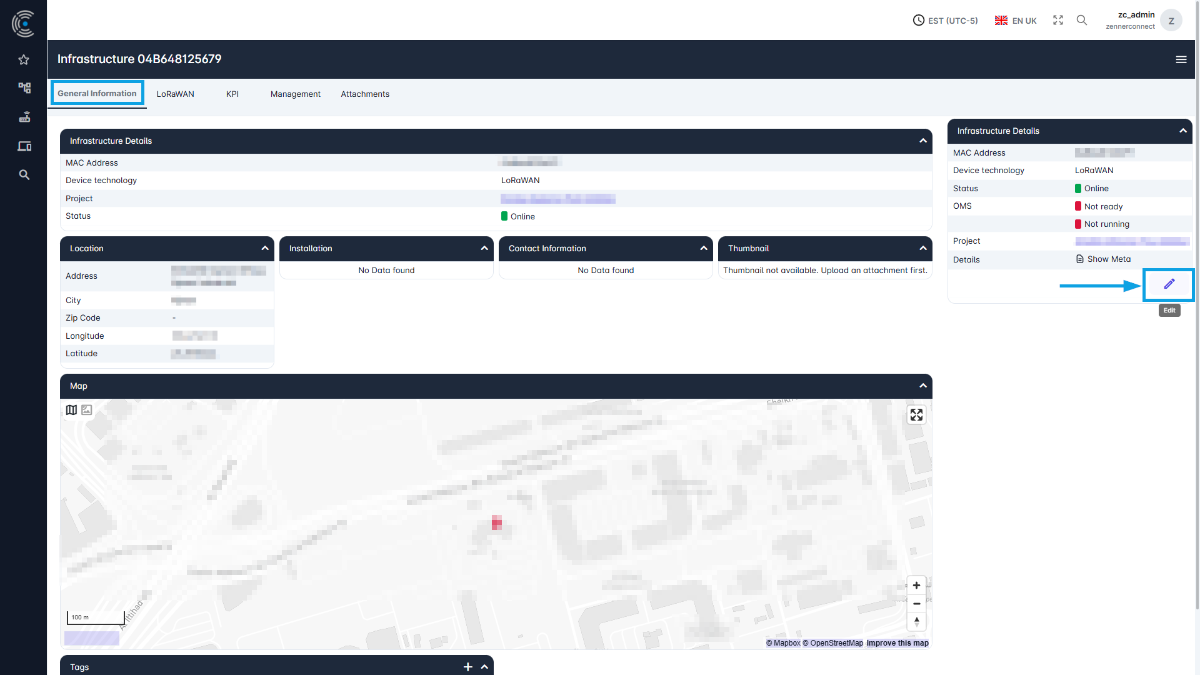1200x675 pixels.
Task: Switch map to satellite imagery view
Action: click(x=87, y=409)
